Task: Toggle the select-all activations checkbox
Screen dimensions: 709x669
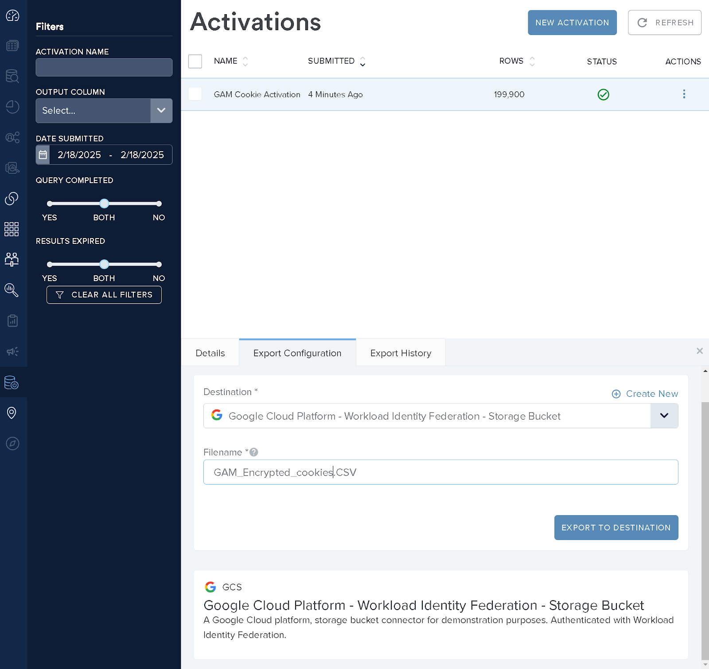Action: click(195, 61)
